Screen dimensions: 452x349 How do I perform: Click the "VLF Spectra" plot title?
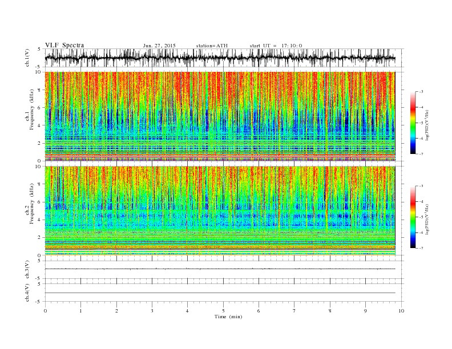click(64, 45)
